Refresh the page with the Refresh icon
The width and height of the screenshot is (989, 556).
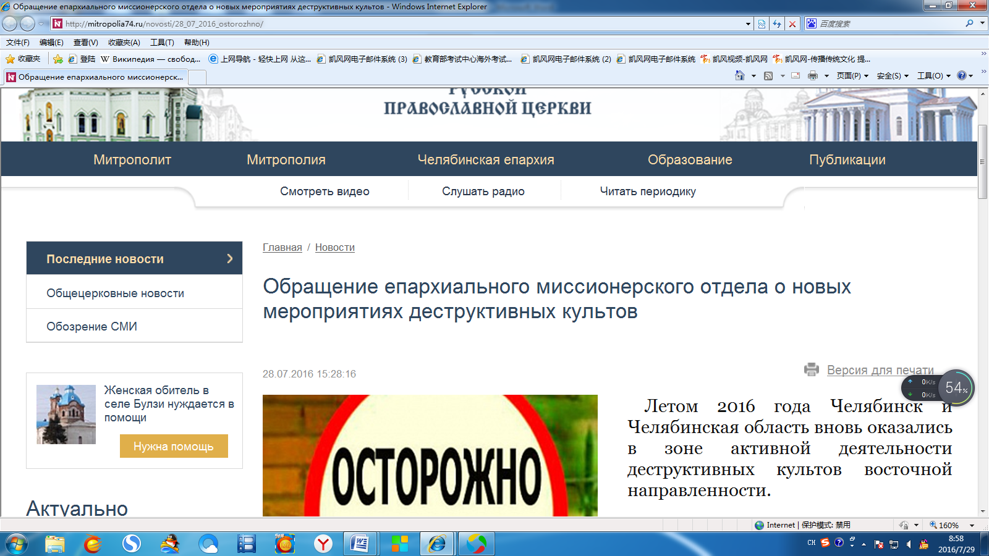coord(777,24)
